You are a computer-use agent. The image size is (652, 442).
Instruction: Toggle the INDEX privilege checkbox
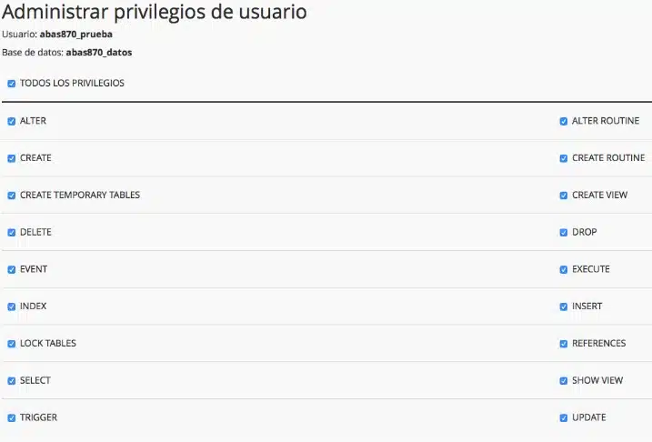[x=12, y=306]
